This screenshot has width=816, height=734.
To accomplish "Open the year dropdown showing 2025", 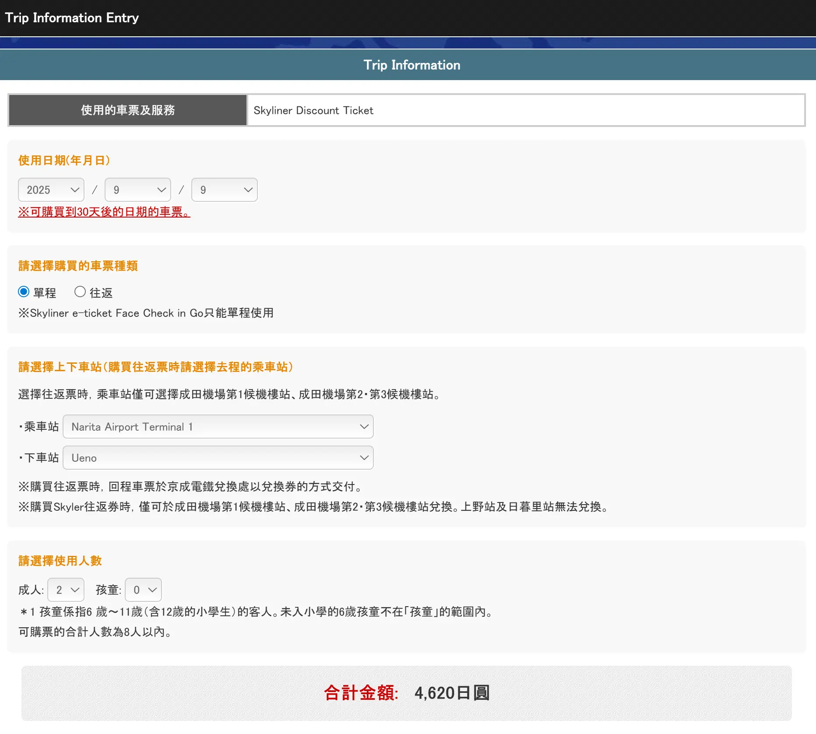I will [51, 190].
